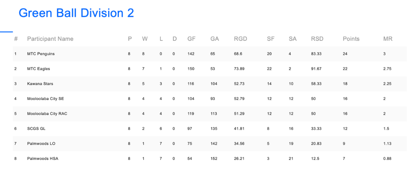The width and height of the screenshot is (409, 170).
Task: Sort by Participant Name column header
Action: (50, 39)
